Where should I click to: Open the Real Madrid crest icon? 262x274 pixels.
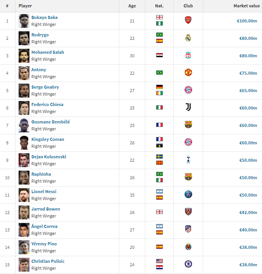tap(188, 38)
